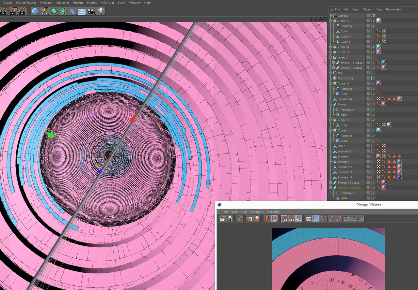This screenshot has height=290, width=418.
Task: Expand the Null object node
Action: click(330, 73)
